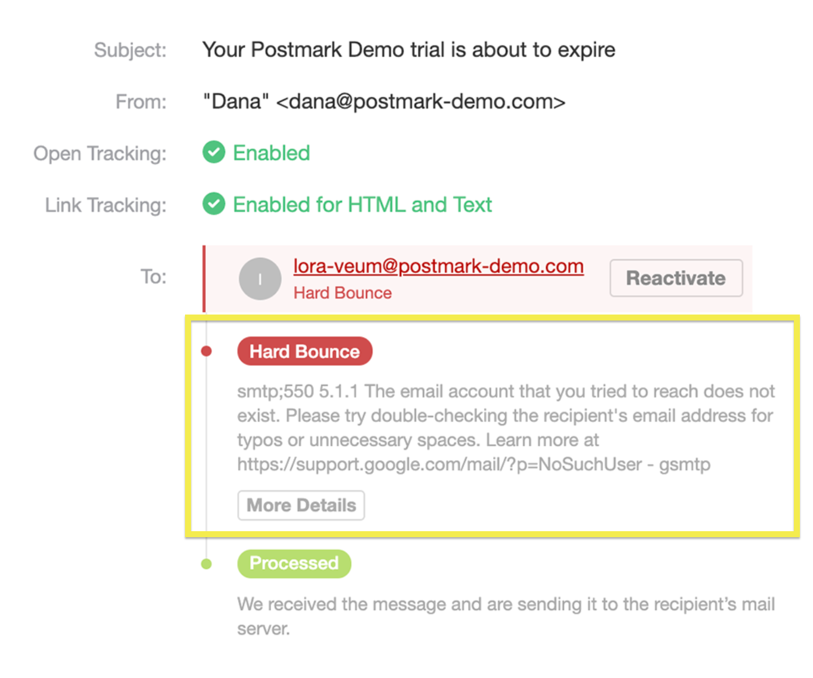813x678 pixels.
Task: Click the Link Tracking field label
Action: [x=106, y=205]
